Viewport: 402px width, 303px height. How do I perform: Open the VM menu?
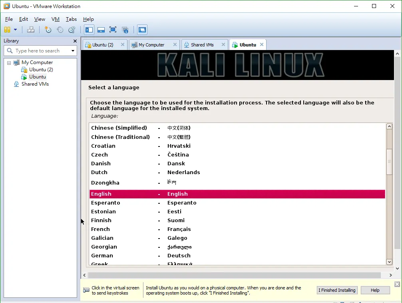click(x=56, y=19)
